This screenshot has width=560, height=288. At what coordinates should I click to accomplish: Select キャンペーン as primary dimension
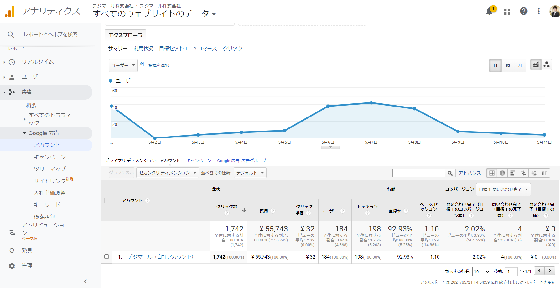[199, 161]
